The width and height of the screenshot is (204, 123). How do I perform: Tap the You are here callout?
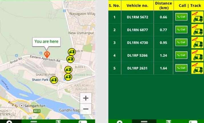coord(47,42)
